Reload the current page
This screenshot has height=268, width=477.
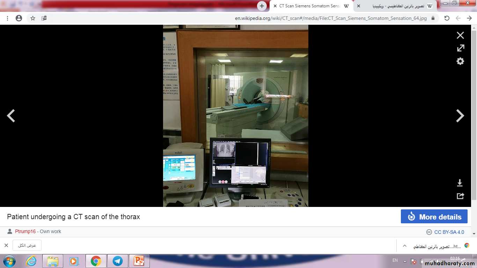447,18
